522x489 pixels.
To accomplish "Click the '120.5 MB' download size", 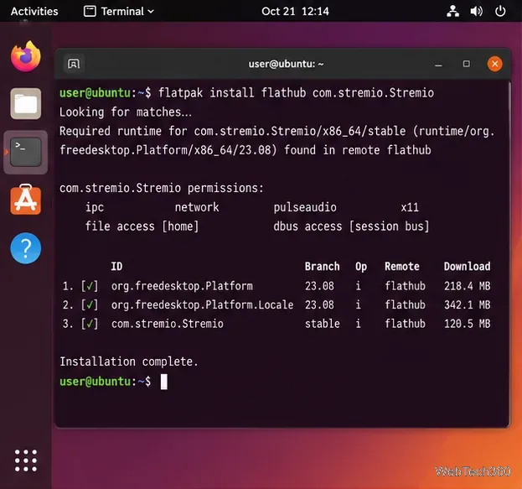I will 467,324.
